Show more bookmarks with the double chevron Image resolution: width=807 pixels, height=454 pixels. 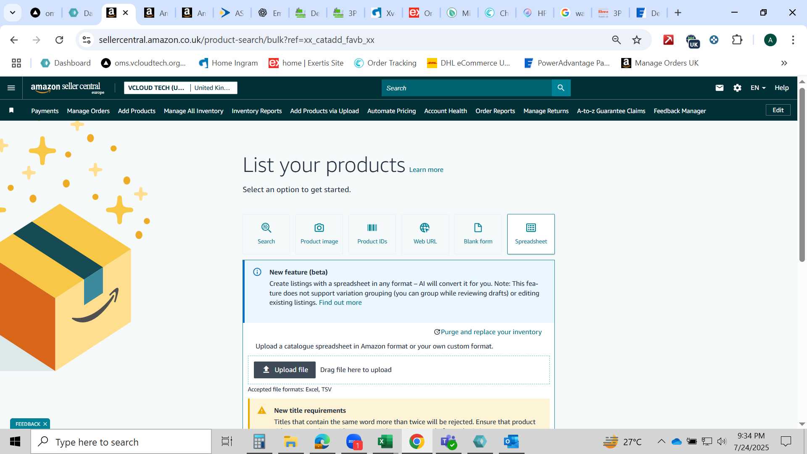click(784, 63)
